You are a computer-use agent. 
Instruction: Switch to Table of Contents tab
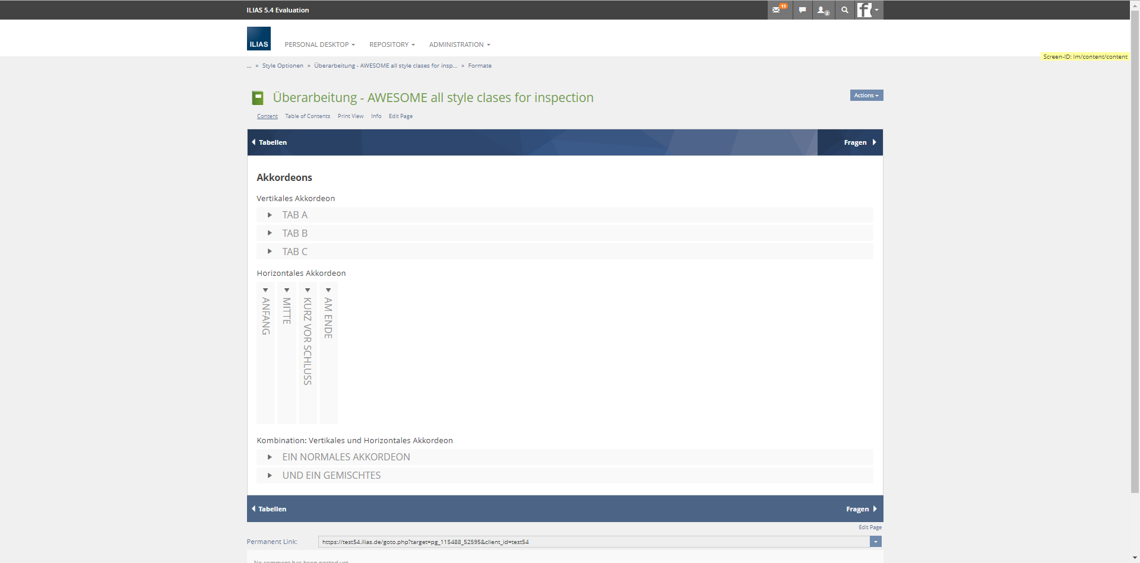coord(308,116)
